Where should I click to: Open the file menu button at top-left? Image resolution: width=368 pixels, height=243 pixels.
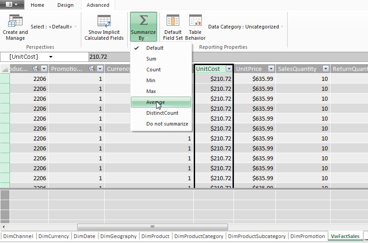(x=12, y=5)
